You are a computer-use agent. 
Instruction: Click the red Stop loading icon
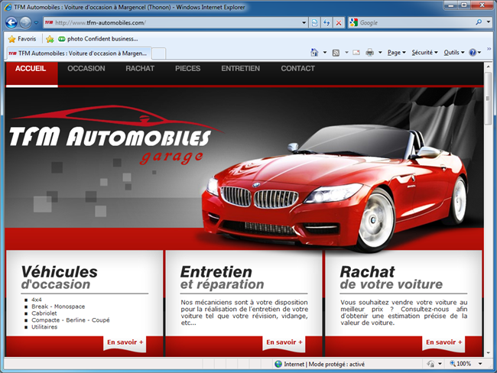tap(339, 23)
